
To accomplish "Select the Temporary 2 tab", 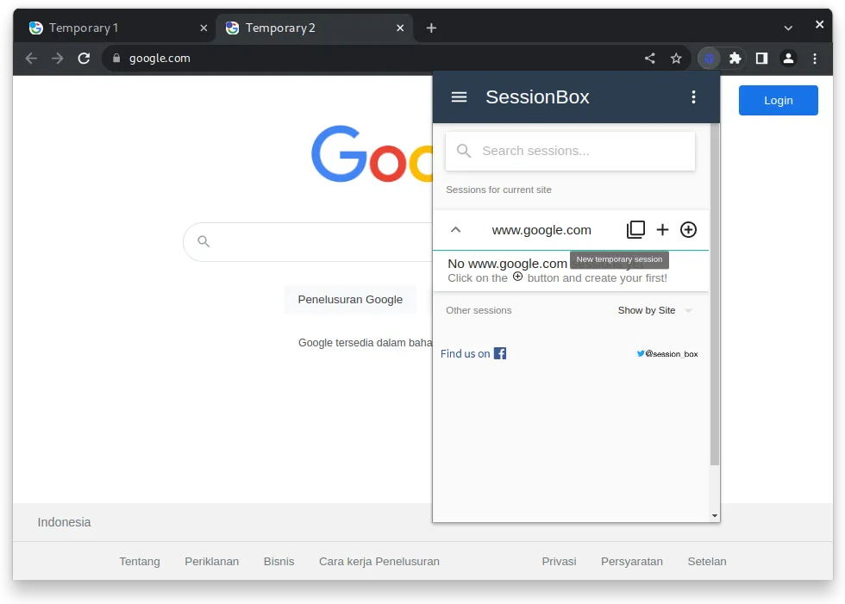I will pos(293,27).
